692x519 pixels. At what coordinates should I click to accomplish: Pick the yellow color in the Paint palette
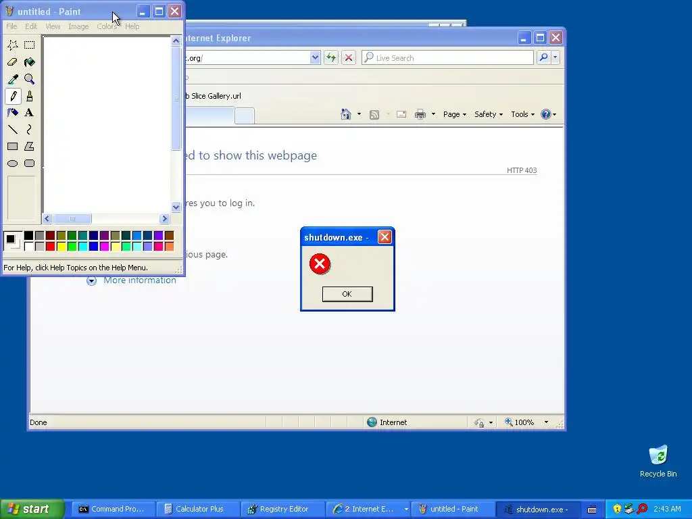(x=61, y=246)
